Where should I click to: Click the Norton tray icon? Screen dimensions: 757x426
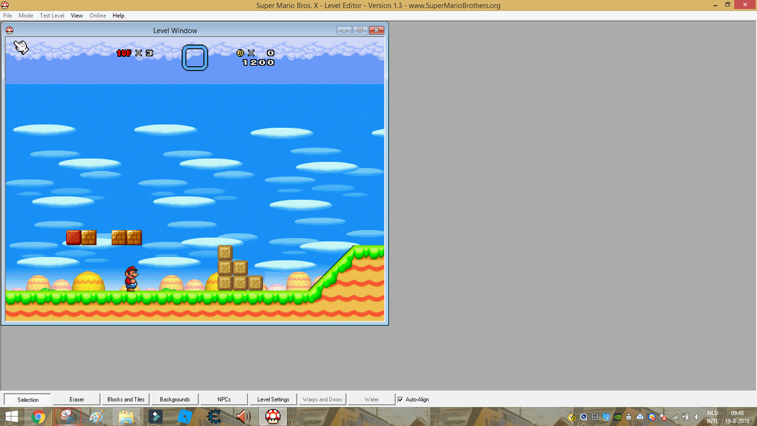pos(572,417)
